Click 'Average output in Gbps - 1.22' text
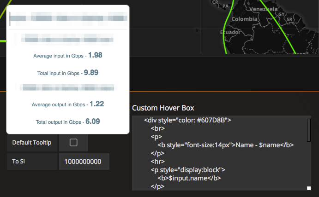The image size is (319, 197). click(68, 104)
